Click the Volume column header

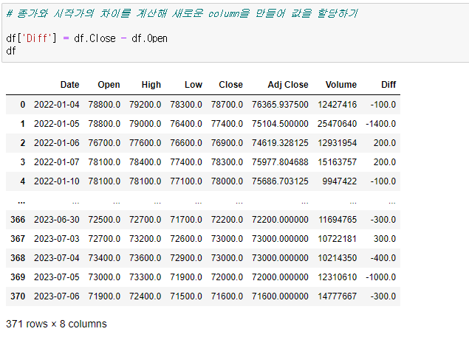[x=341, y=85]
